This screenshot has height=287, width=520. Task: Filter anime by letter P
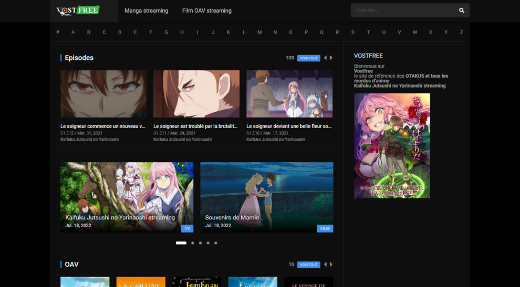coord(306,32)
